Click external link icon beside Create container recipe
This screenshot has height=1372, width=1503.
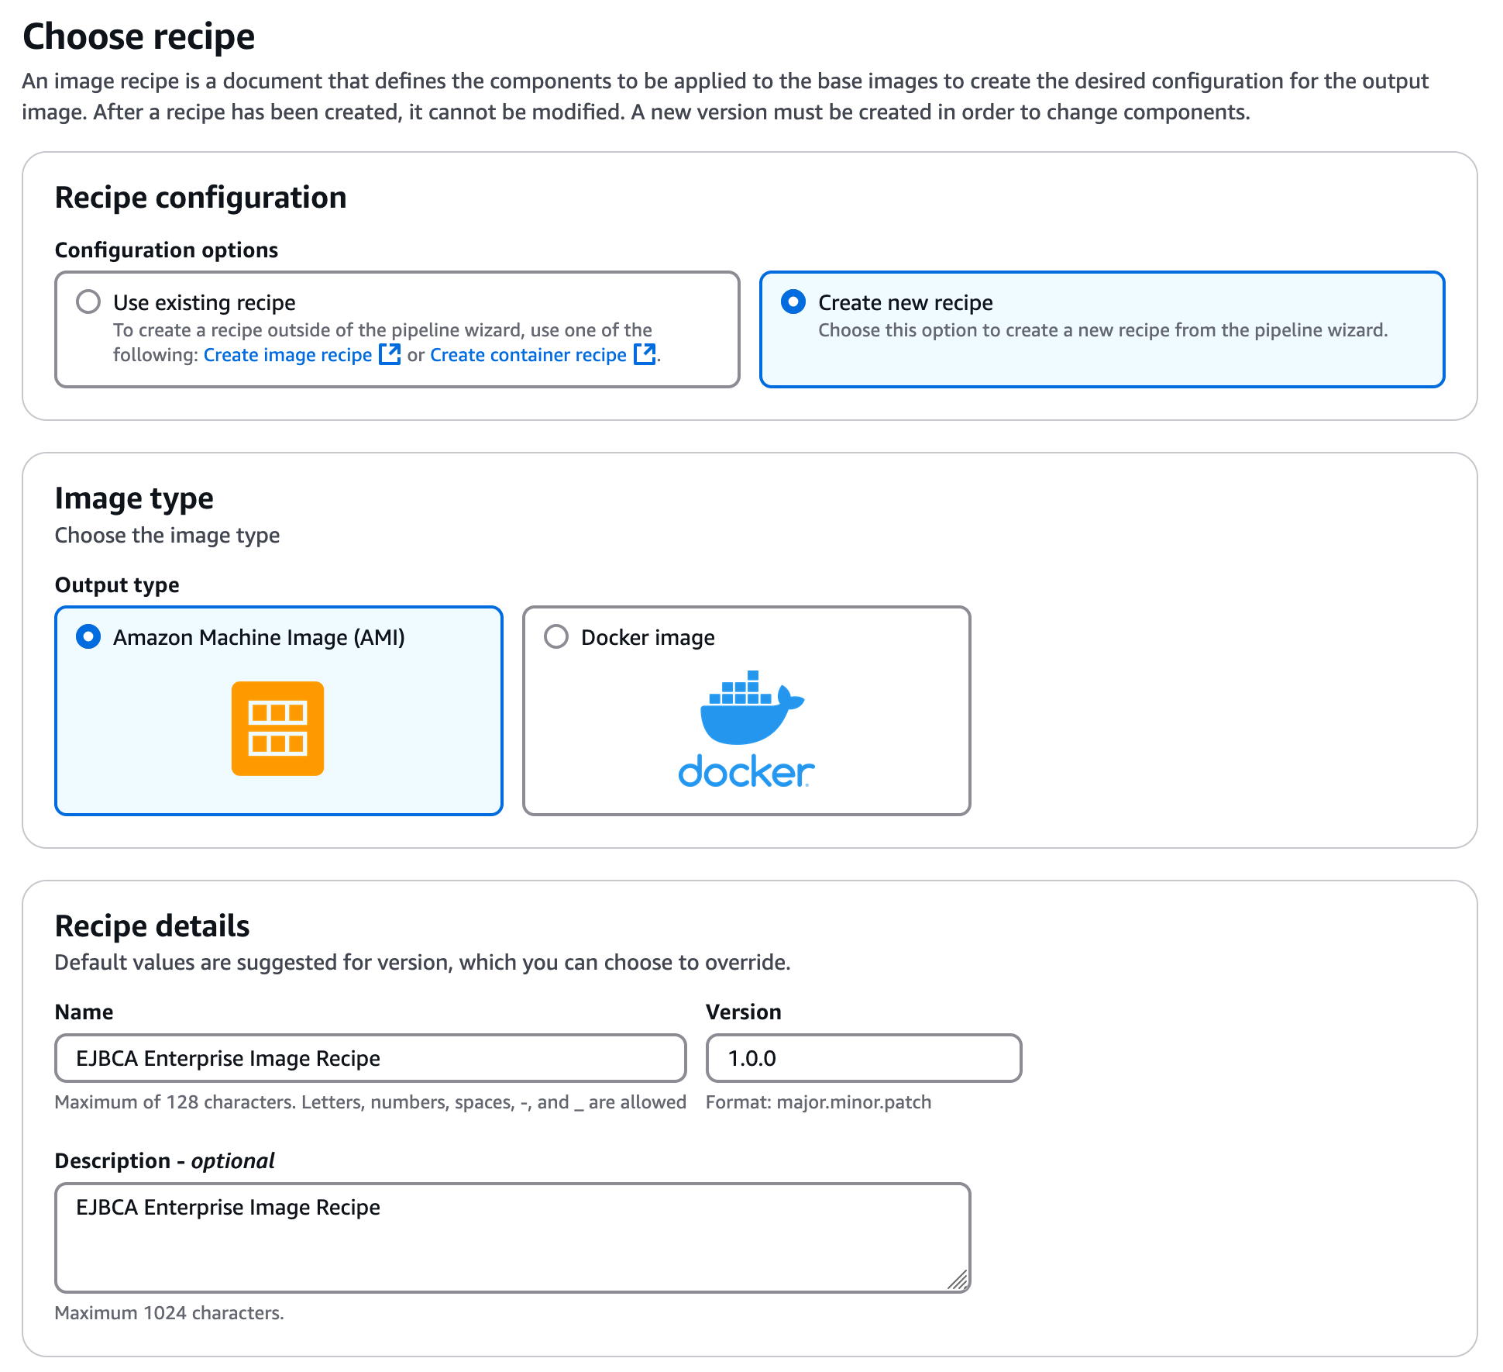pyautogui.click(x=645, y=354)
